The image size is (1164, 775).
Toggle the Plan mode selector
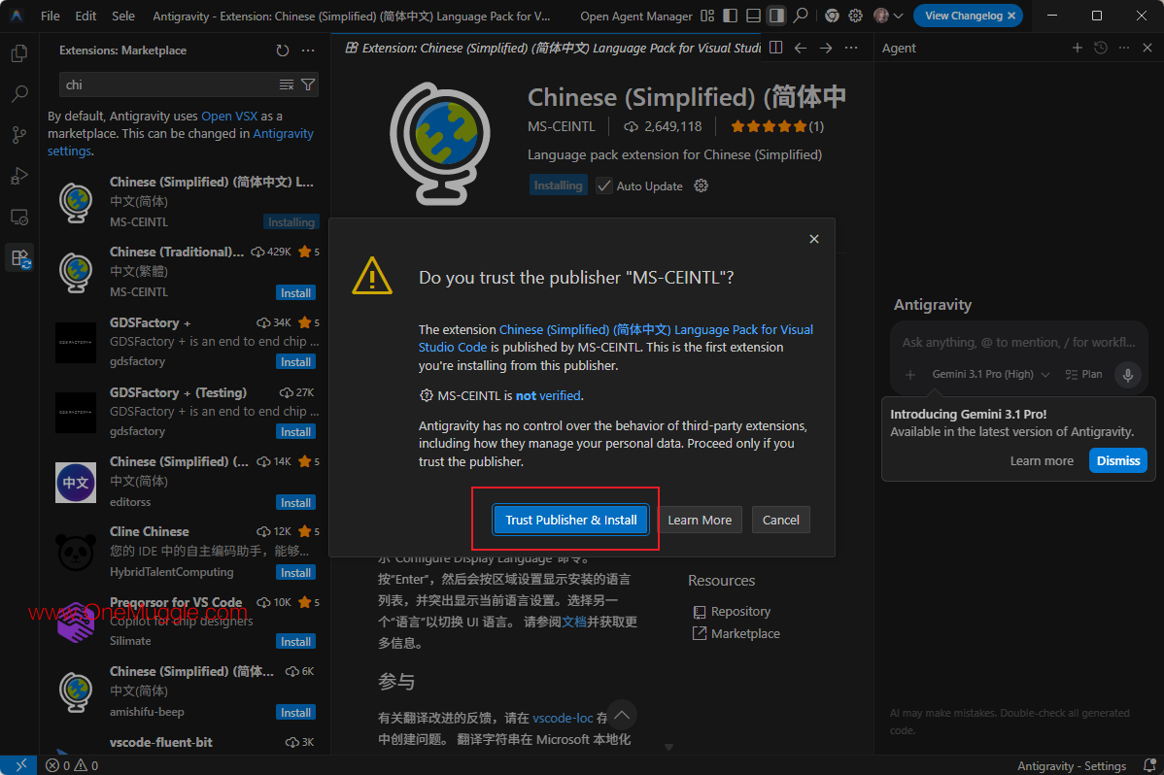1083,374
